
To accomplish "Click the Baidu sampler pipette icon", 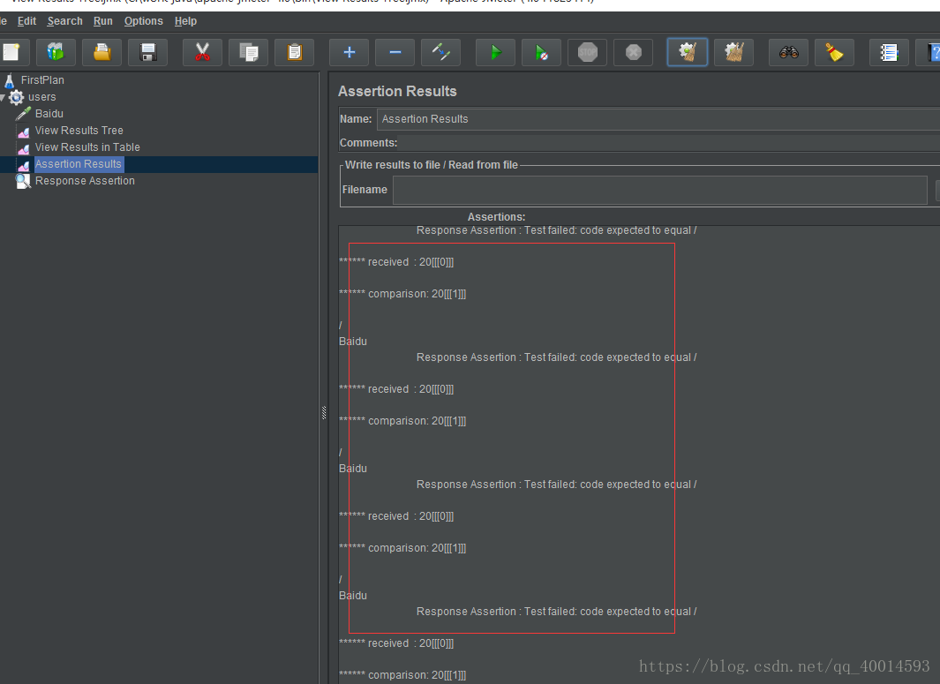I will coord(23,113).
